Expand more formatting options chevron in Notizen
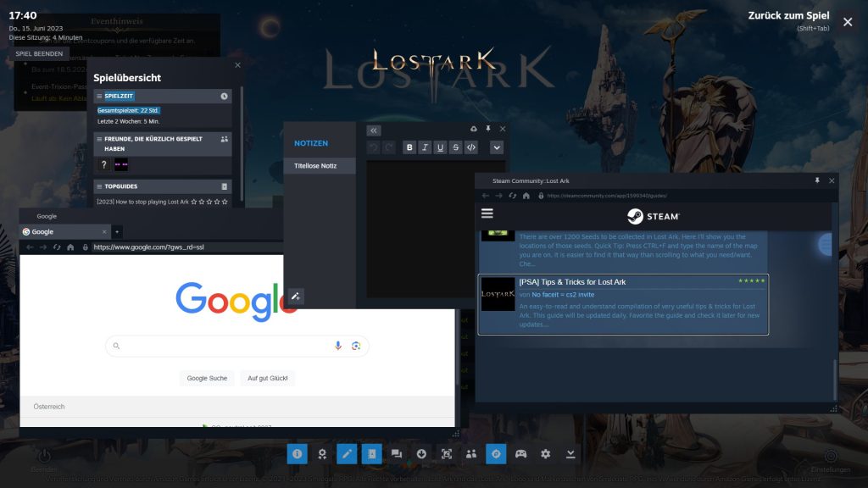The height and width of the screenshot is (488, 868). pos(497,147)
